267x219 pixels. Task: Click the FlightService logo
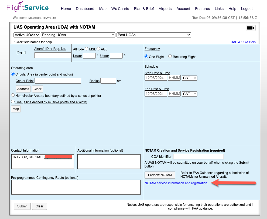28,6
